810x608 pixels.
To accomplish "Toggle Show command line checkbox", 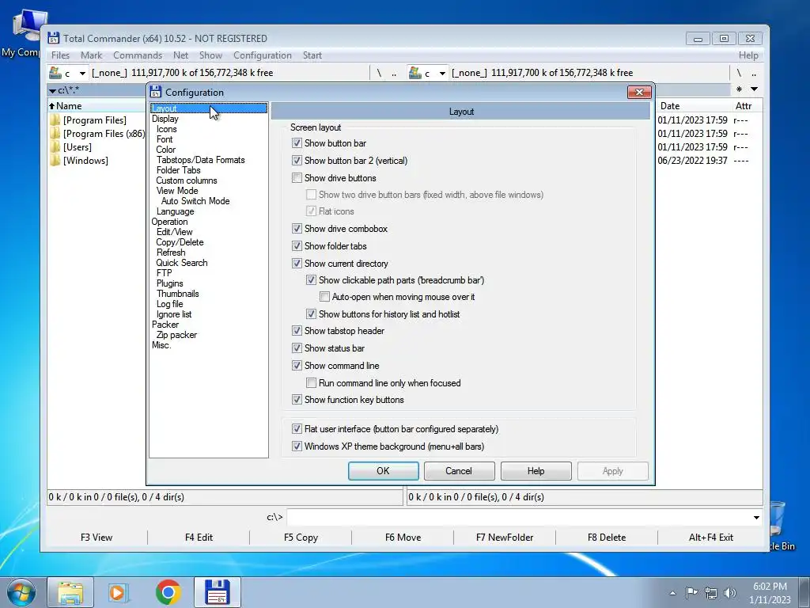I will click(297, 366).
